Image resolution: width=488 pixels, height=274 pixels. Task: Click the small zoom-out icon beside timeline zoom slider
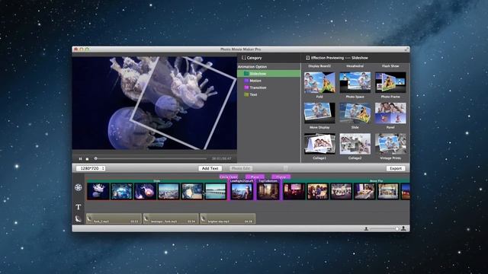coord(366,228)
